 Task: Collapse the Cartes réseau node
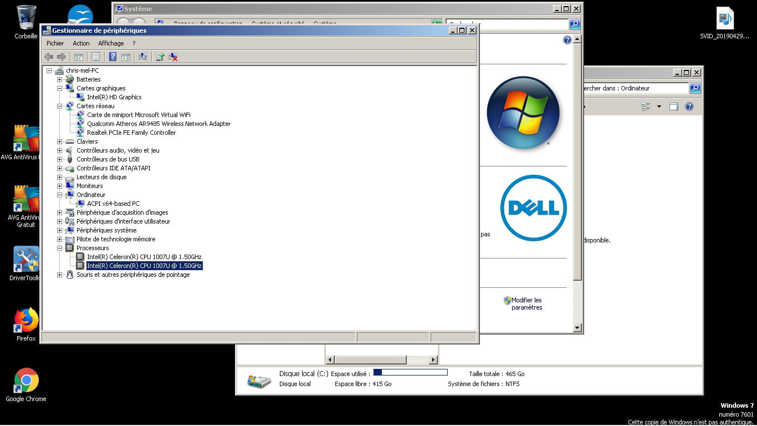click(x=60, y=106)
